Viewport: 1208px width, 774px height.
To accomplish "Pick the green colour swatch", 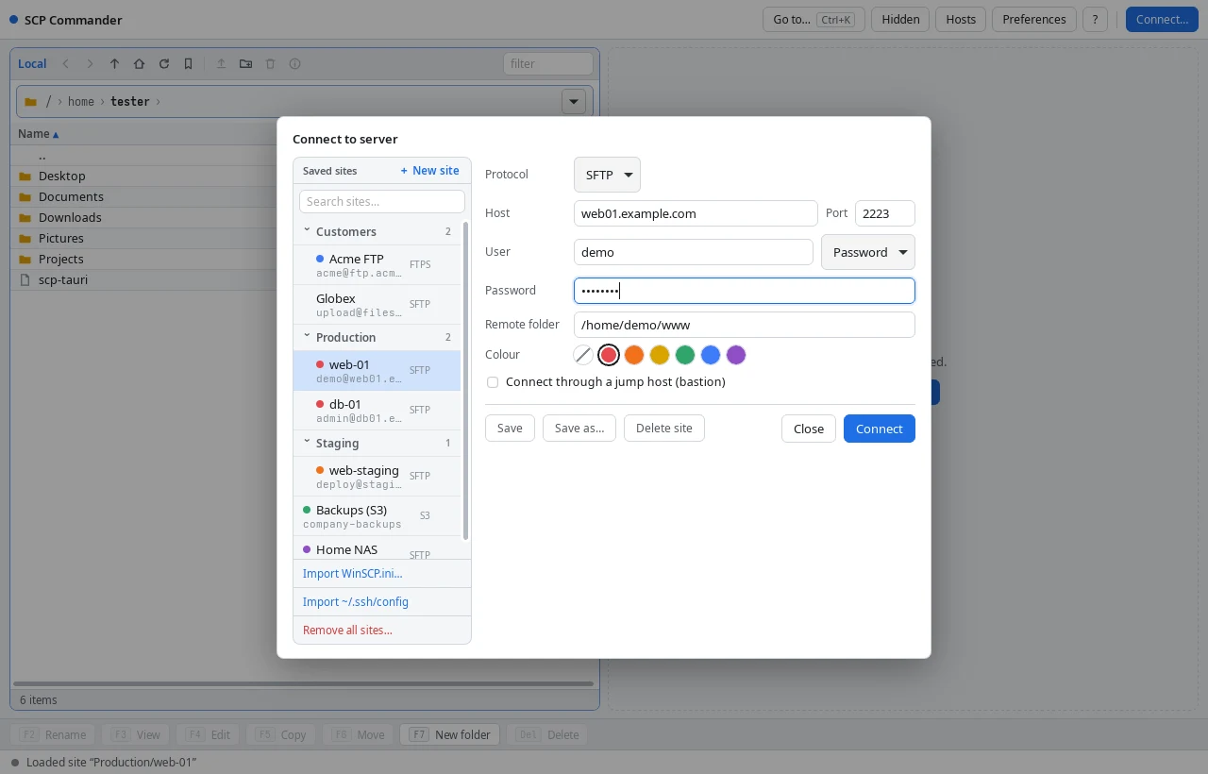I will 685,355.
